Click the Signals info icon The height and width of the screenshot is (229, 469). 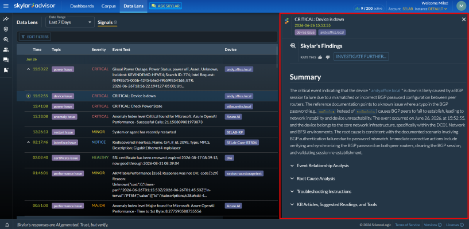[115, 22]
